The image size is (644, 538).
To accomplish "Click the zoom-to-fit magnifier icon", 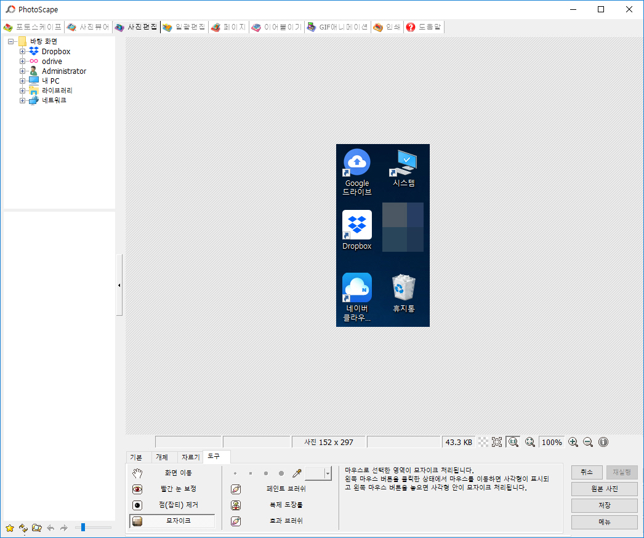I will pyautogui.click(x=530, y=442).
